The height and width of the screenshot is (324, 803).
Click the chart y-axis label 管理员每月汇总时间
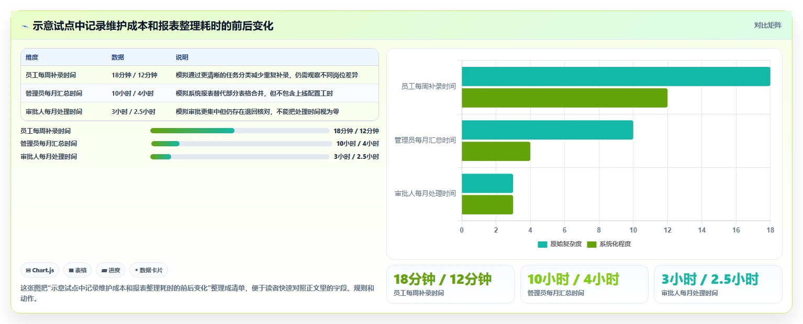pyautogui.click(x=426, y=140)
